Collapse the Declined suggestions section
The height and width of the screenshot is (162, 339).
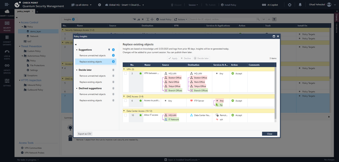coord(77,88)
